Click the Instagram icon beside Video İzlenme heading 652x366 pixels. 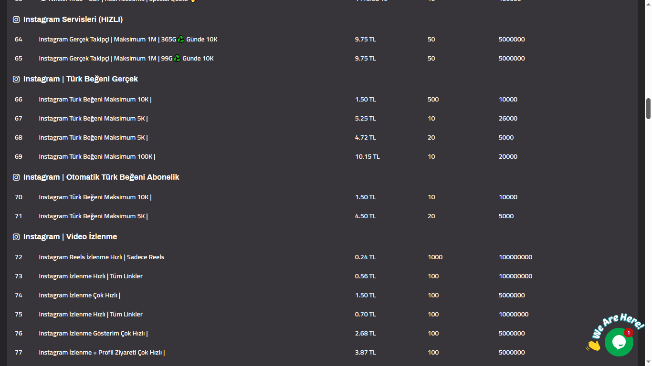click(x=16, y=237)
